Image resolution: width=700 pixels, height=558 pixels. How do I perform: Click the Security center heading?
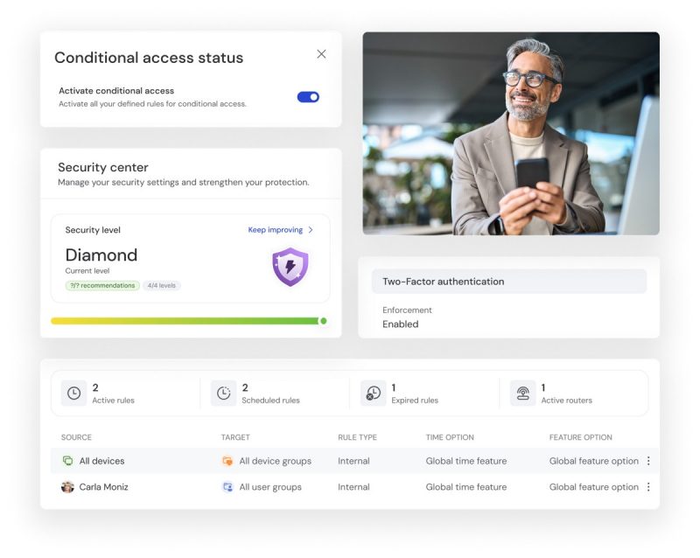[103, 167]
